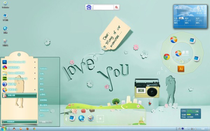Expand the Windows Explorer submenu arrow
The width and height of the screenshot is (210, 131).
point(35,73)
